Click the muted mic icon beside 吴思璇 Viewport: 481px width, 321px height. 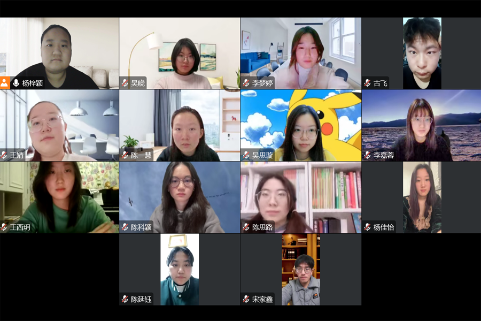(x=246, y=155)
